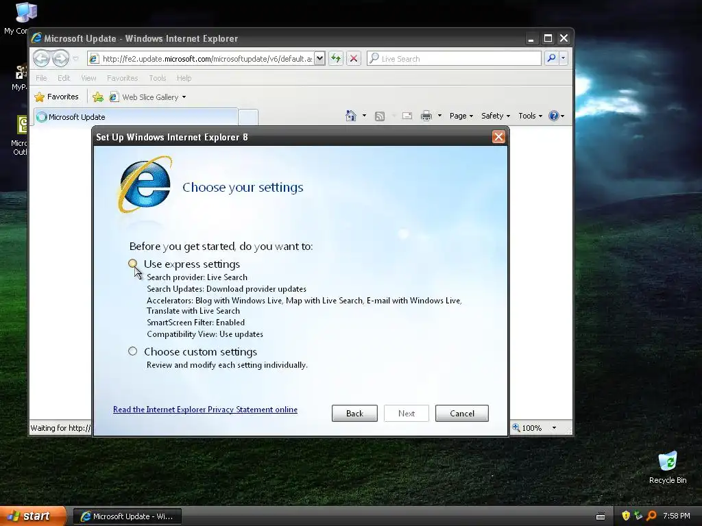Click the blue Help question mark icon

click(x=554, y=116)
